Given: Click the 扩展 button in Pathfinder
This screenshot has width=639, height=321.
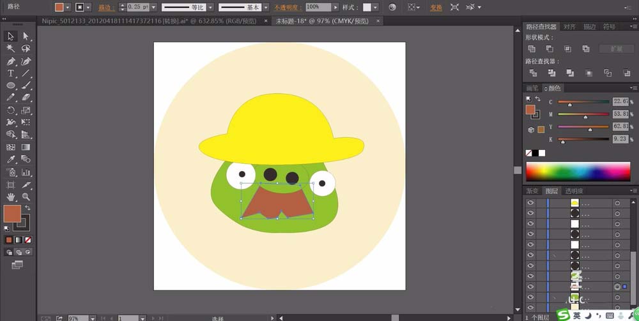Looking at the screenshot, I should [615, 49].
